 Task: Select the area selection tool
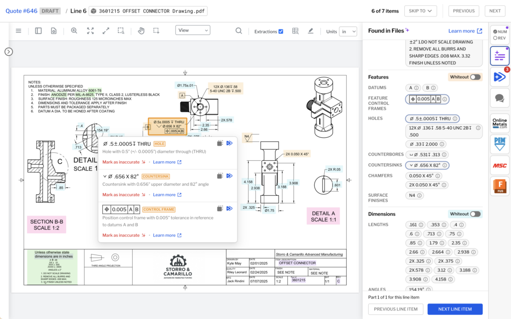[x=156, y=31]
